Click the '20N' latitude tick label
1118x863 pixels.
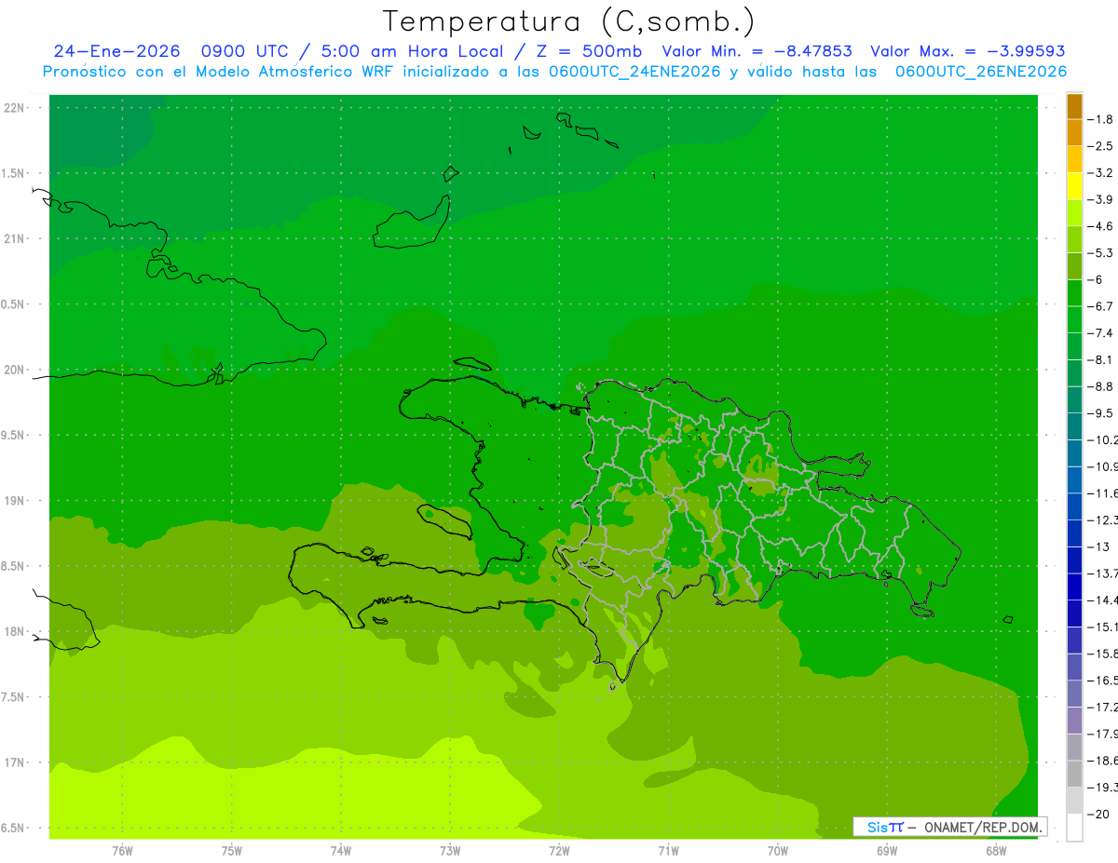coord(14,370)
